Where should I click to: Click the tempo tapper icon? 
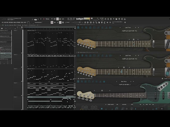[105, 22]
